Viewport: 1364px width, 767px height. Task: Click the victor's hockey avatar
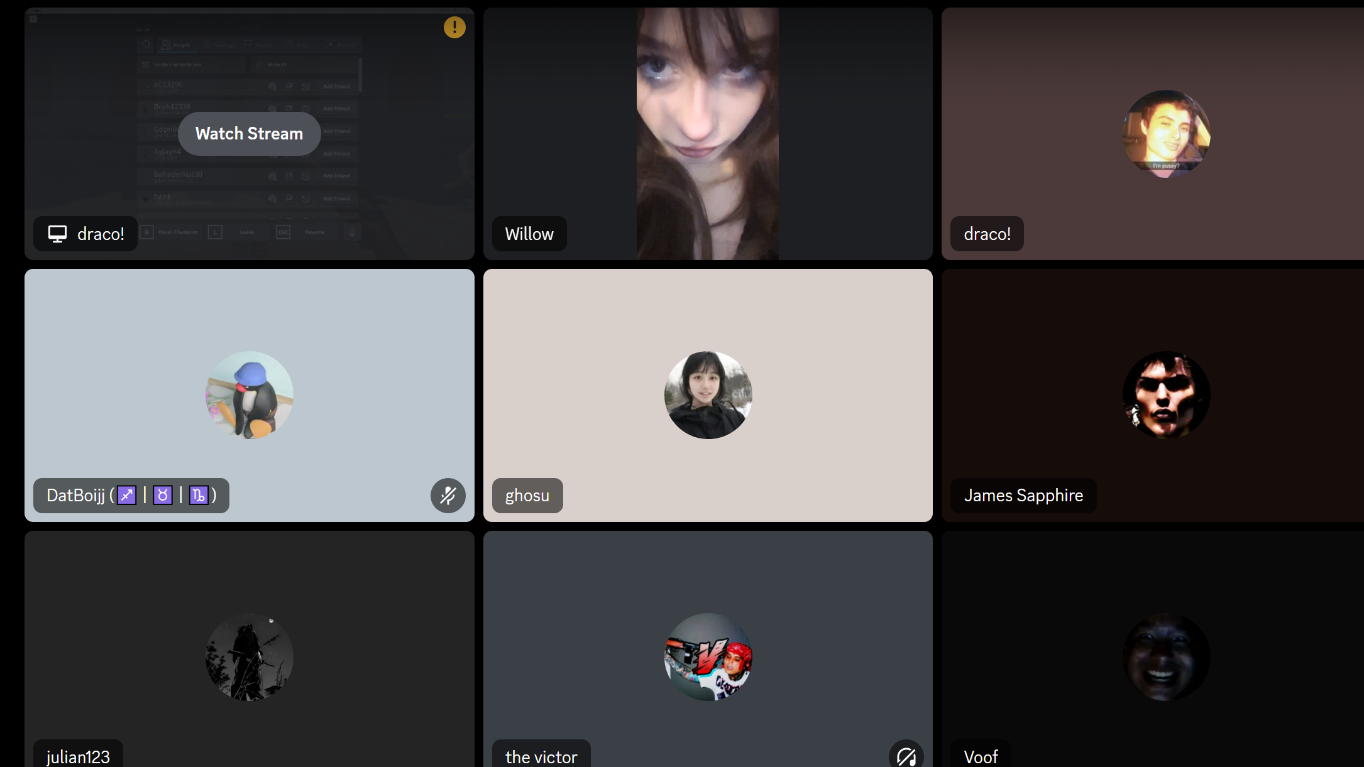pos(708,657)
